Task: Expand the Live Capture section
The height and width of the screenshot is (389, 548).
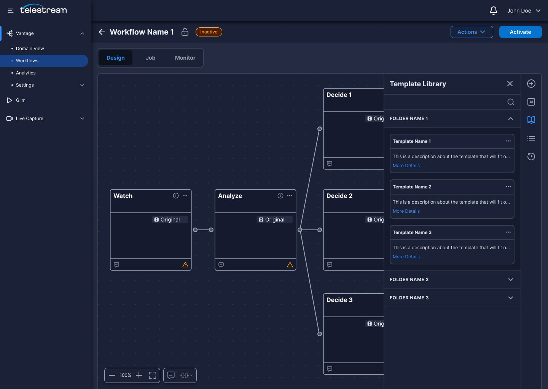Action: pos(82,119)
